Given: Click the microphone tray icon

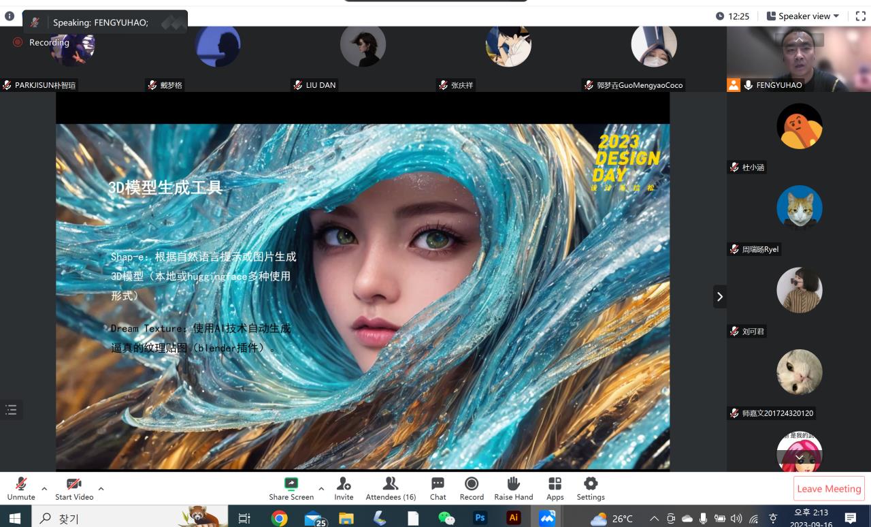Looking at the screenshot, I should click(703, 519).
